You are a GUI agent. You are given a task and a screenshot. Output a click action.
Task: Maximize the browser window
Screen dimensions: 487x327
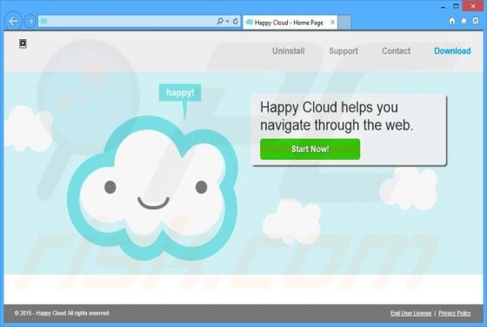pyautogui.click(x=456, y=6)
